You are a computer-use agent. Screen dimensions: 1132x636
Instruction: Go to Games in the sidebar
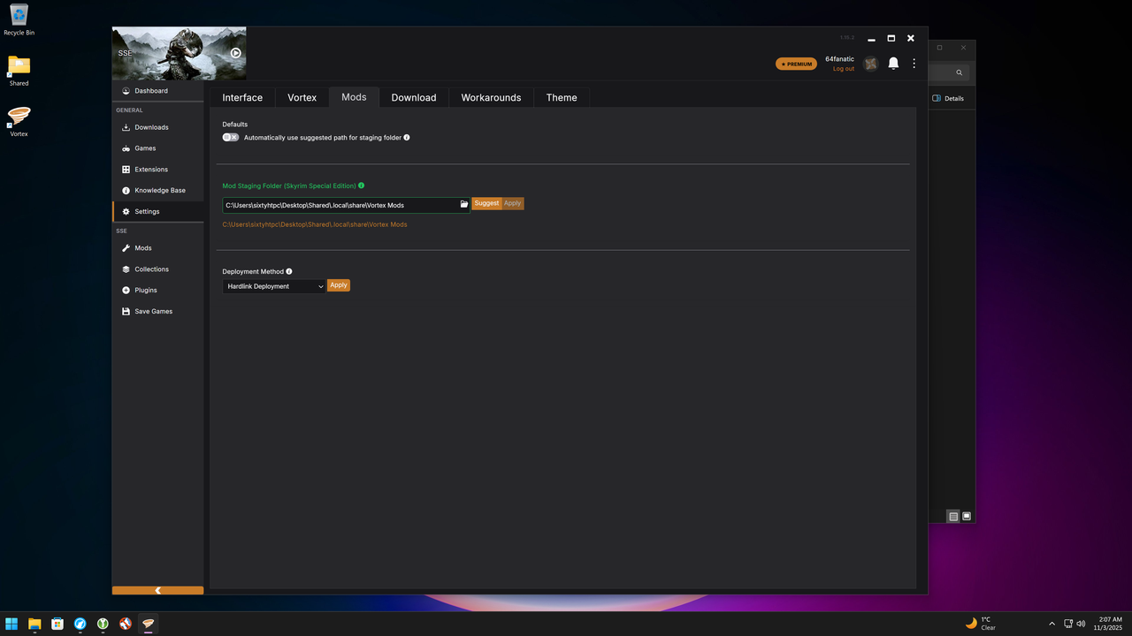point(157,148)
